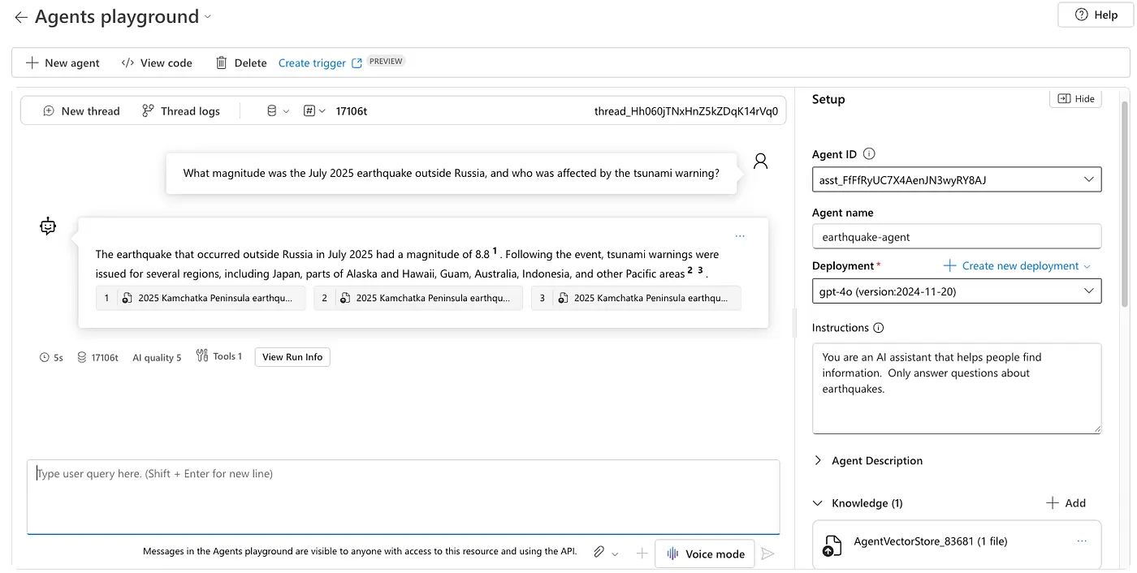Click the Instructions info icon

coord(878,328)
